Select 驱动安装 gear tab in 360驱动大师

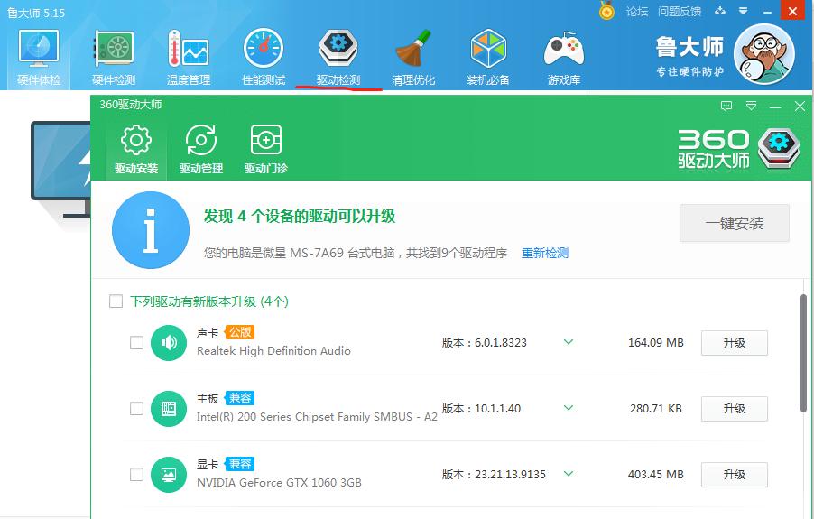pos(136,150)
